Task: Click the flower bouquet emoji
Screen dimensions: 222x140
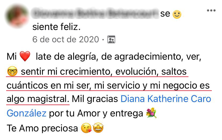Action: (151, 113)
